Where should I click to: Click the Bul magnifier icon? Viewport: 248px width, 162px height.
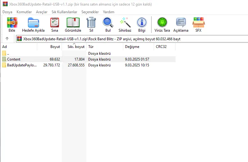(108, 22)
